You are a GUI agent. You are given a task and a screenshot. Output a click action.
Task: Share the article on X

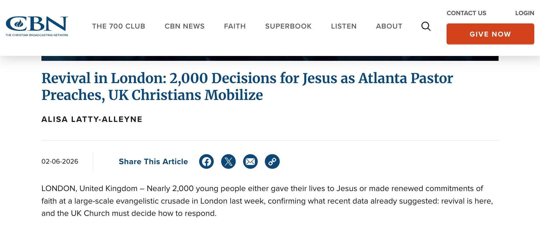[228, 162]
